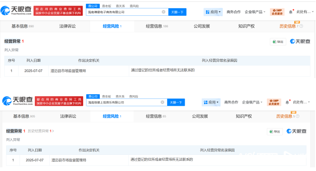Viewport: 316px width, 171px height.
Task: Clear the search box containing 电子商务有限公司
Action: [163, 12]
